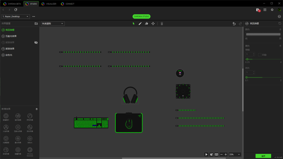Viewport: 283px width, 159px height.
Task: Open the notifications icon with red badge
Action: pos(258,10)
